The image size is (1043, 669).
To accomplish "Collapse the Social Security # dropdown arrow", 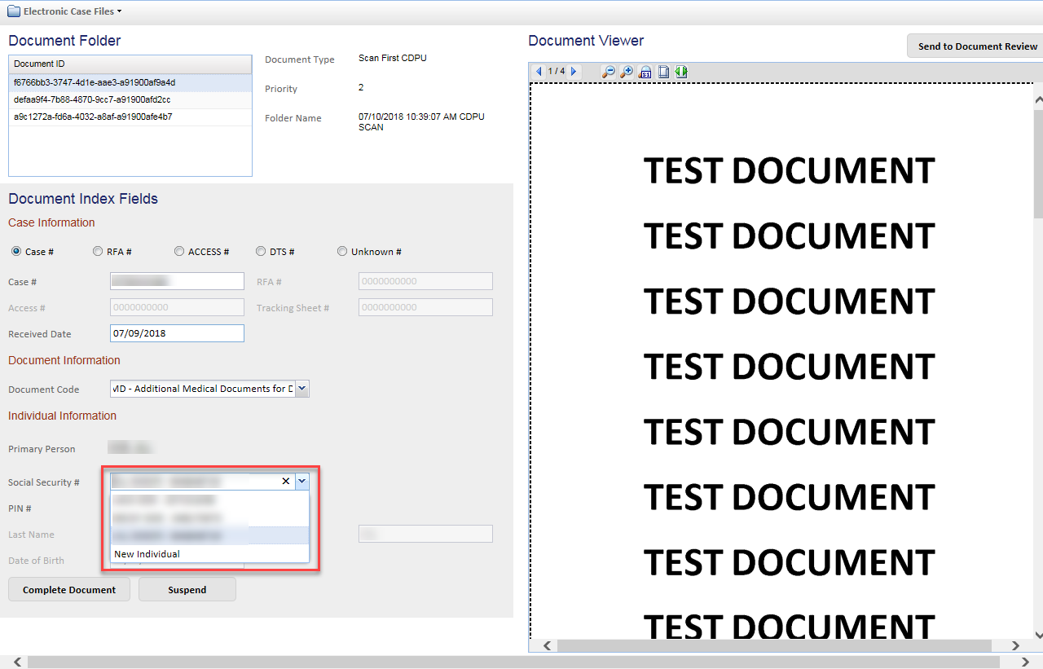I will 301,482.
